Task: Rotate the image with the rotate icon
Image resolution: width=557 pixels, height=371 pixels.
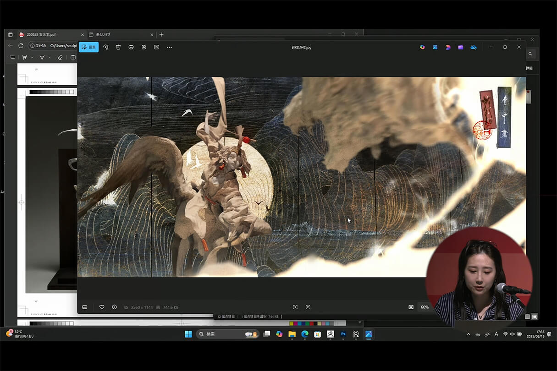Action: pyautogui.click(x=105, y=47)
